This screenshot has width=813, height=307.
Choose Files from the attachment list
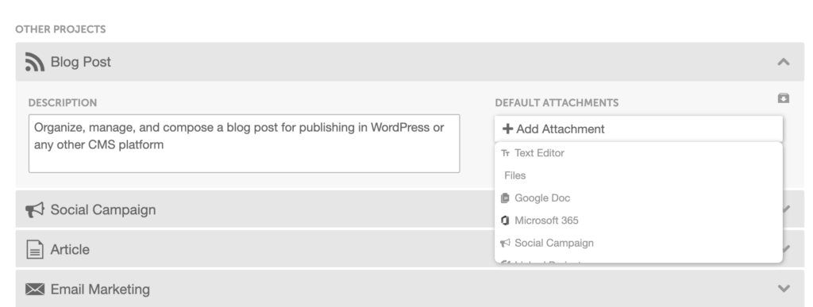click(x=638, y=175)
